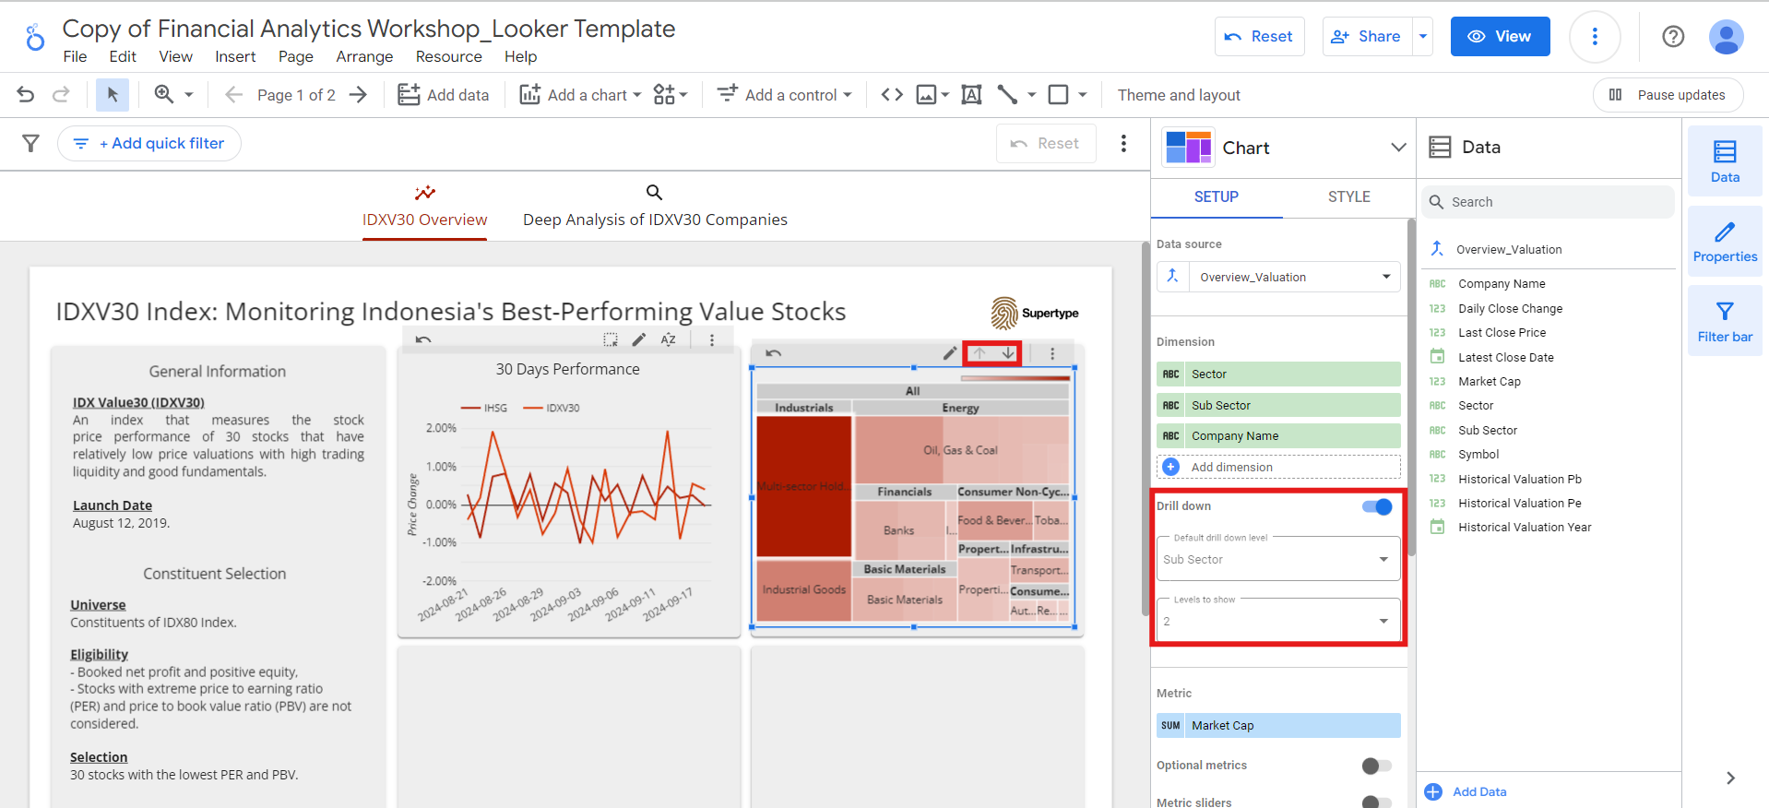This screenshot has height=808, width=1769.
Task: Click drill up arrow on treemap
Action: (979, 353)
